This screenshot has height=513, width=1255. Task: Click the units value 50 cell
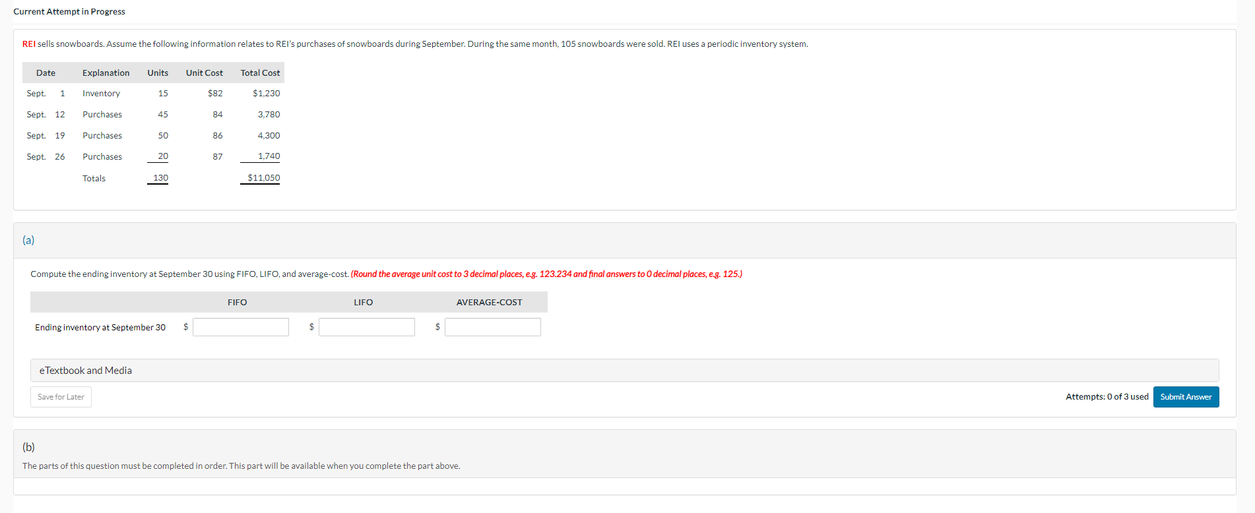(163, 136)
